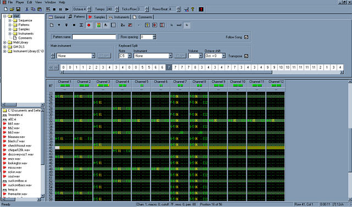Save the current song

18,9
